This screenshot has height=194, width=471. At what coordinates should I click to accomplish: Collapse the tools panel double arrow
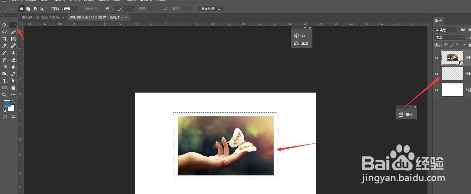click(x=2, y=15)
